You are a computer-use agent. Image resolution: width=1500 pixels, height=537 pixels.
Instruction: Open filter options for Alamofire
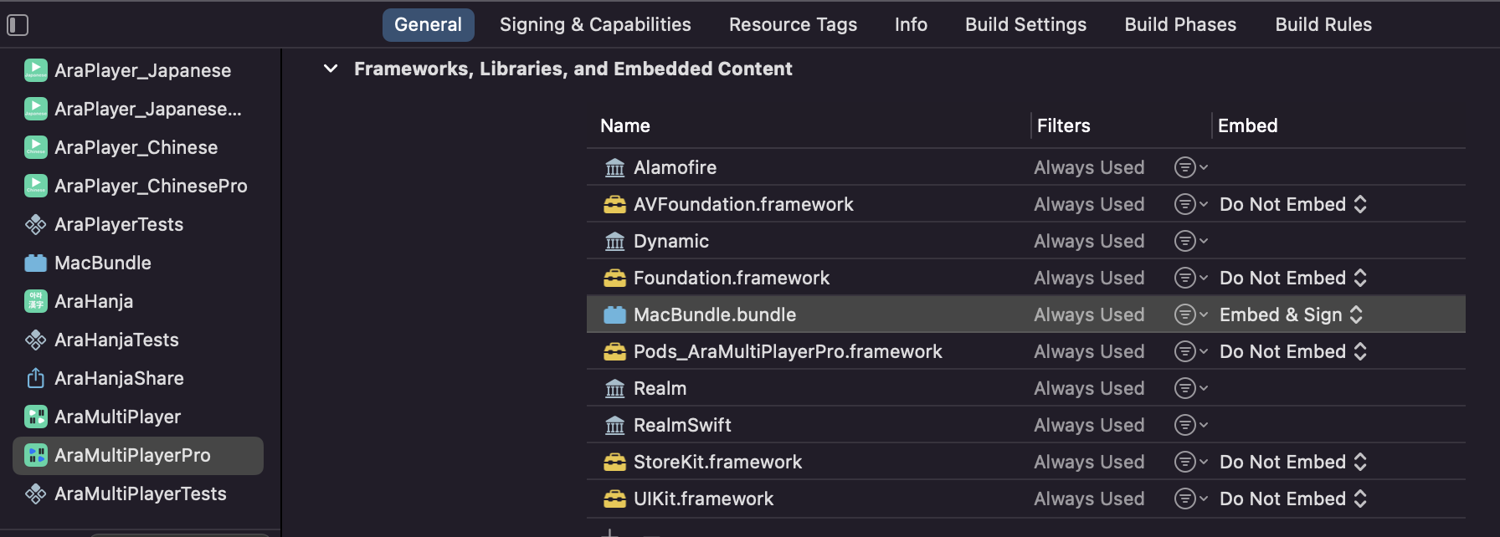(1190, 167)
